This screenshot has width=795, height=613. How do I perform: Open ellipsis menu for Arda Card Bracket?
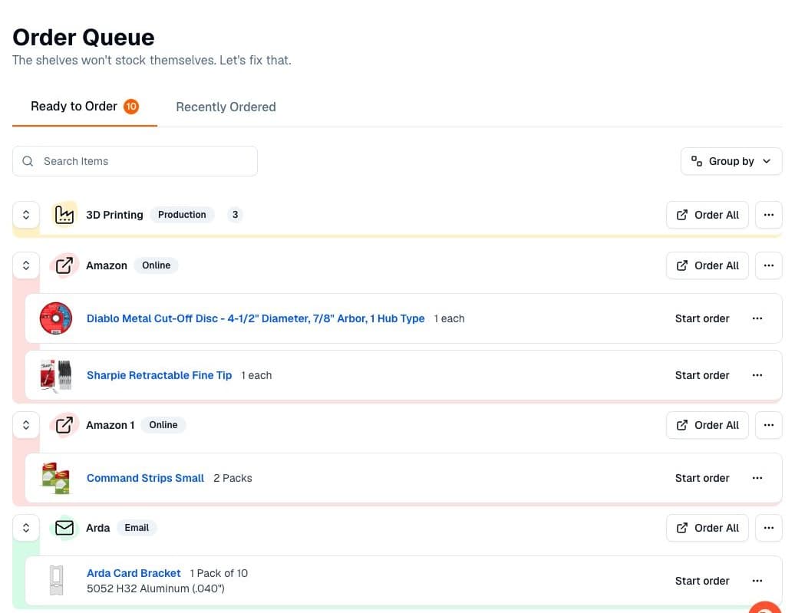click(x=757, y=581)
